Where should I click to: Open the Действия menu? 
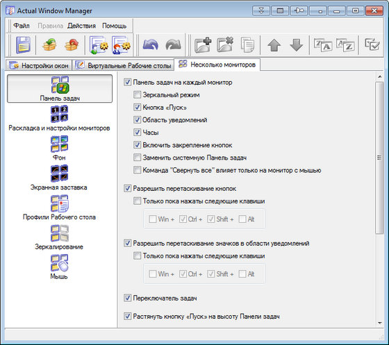point(82,26)
